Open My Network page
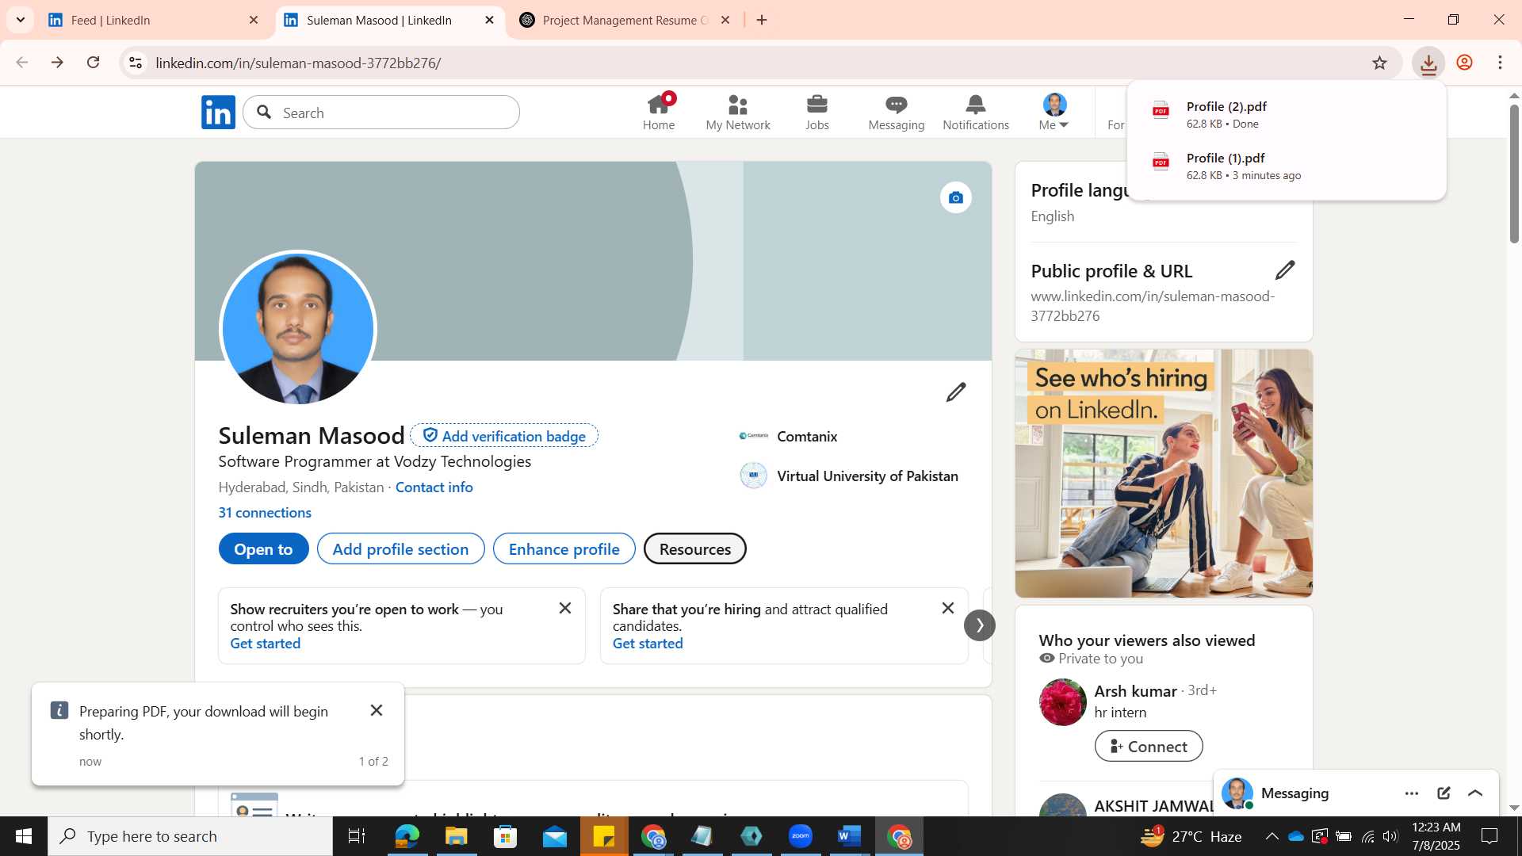The image size is (1522, 856). [738, 113]
